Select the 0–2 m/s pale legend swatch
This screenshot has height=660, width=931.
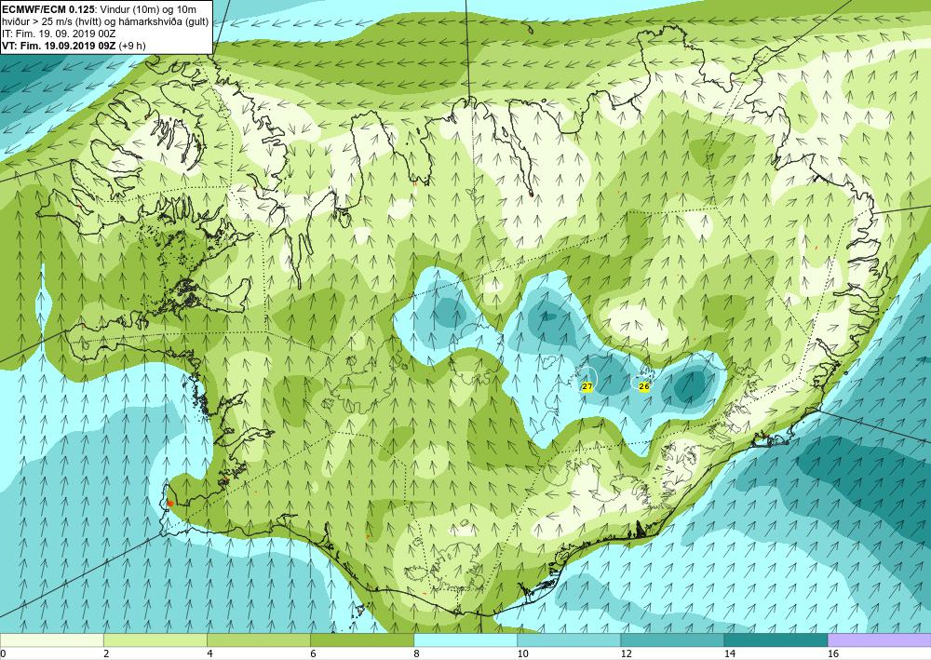tap(51, 640)
